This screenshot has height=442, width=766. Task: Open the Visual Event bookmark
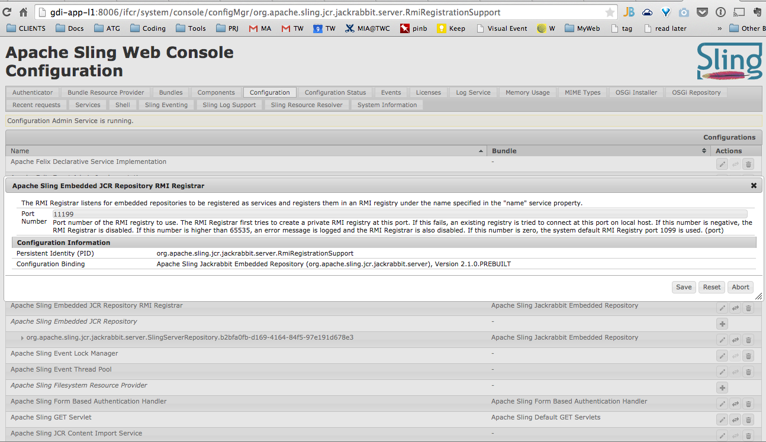pos(501,28)
